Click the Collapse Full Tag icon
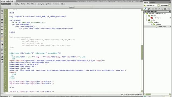 2,18
